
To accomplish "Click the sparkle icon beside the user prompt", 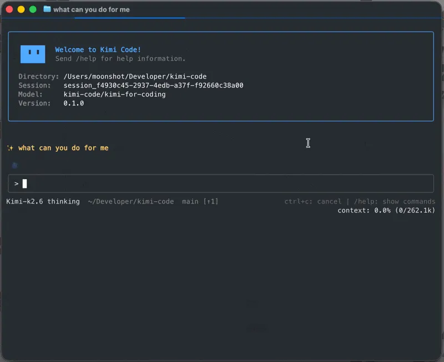I will click(10, 148).
